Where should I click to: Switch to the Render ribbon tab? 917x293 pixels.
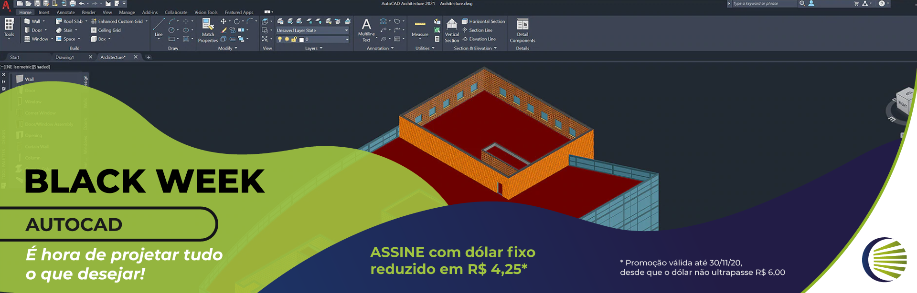coord(88,12)
